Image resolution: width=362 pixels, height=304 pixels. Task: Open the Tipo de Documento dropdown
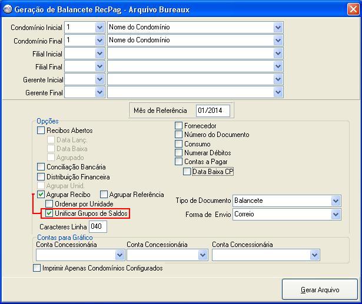click(x=336, y=201)
